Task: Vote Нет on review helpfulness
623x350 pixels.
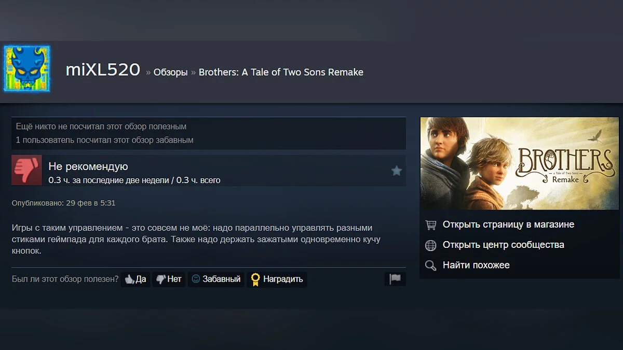Action: 169,279
